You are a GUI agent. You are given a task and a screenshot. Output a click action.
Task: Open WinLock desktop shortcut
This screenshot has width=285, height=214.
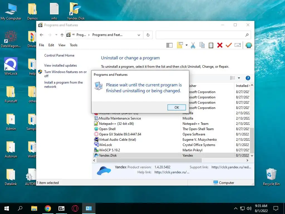[11, 67]
